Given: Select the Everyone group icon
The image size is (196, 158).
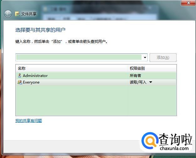Looking at the screenshot, I should pyautogui.click(x=20, y=82).
